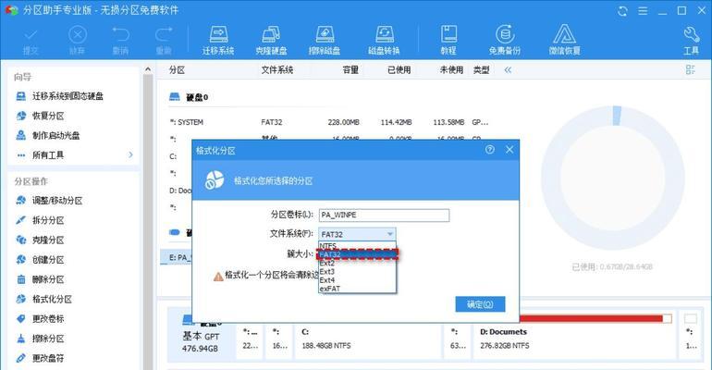Choose Ext4 from file system list
Image resolution: width=712 pixels, height=370 pixels.
[357, 280]
